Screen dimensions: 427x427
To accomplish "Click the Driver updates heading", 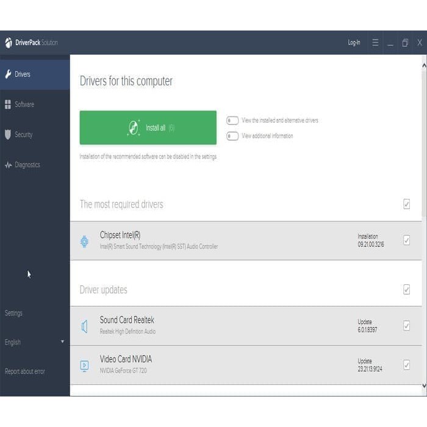I will tap(103, 290).
